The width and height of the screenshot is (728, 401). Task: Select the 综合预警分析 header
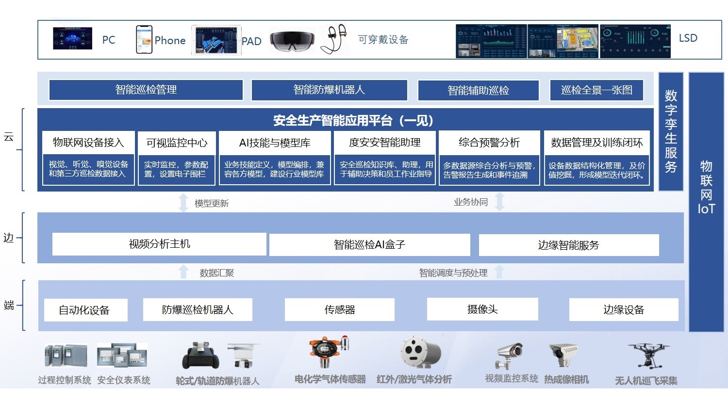click(489, 143)
